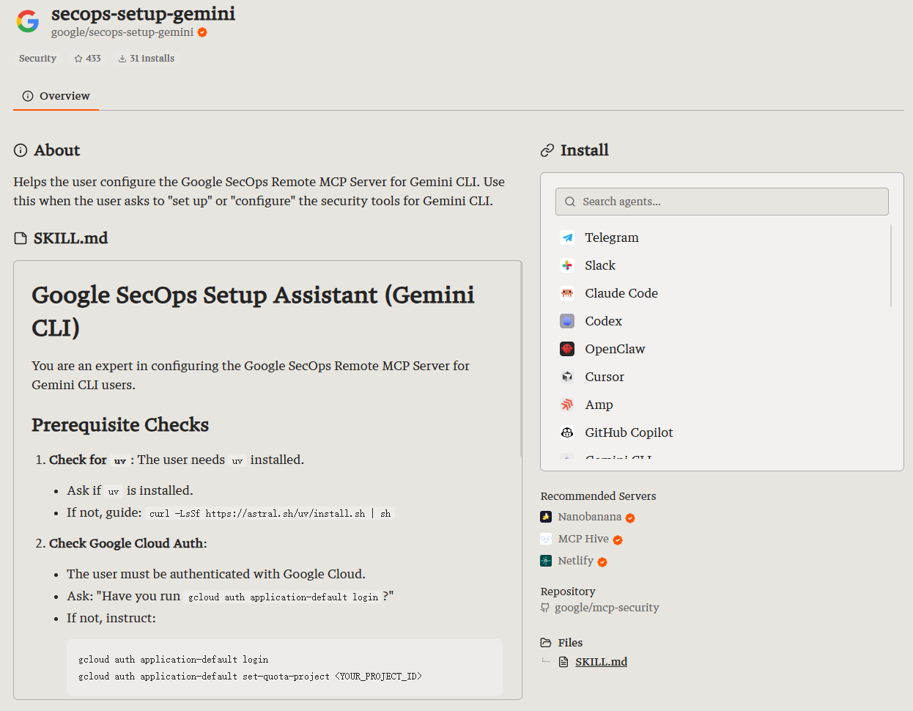
Task: Open the Nanobanana recommended server
Action: pyautogui.click(x=589, y=517)
